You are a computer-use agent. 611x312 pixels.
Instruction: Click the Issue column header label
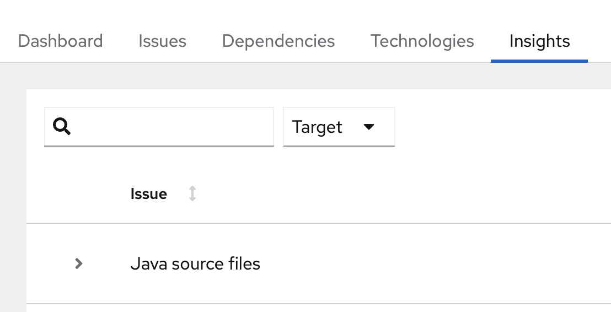point(149,194)
